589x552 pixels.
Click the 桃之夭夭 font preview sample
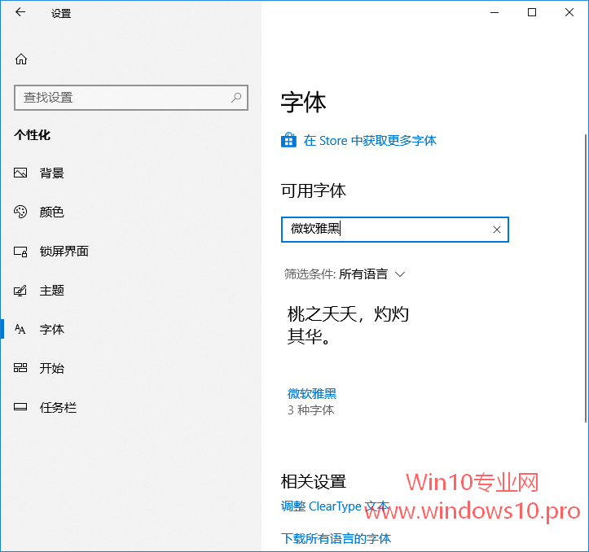(x=348, y=325)
